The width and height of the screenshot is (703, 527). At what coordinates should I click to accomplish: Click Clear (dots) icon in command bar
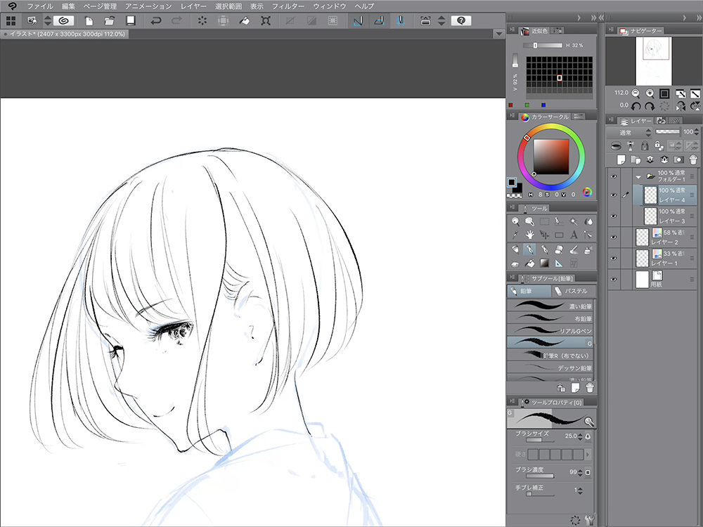click(x=202, y=20)
